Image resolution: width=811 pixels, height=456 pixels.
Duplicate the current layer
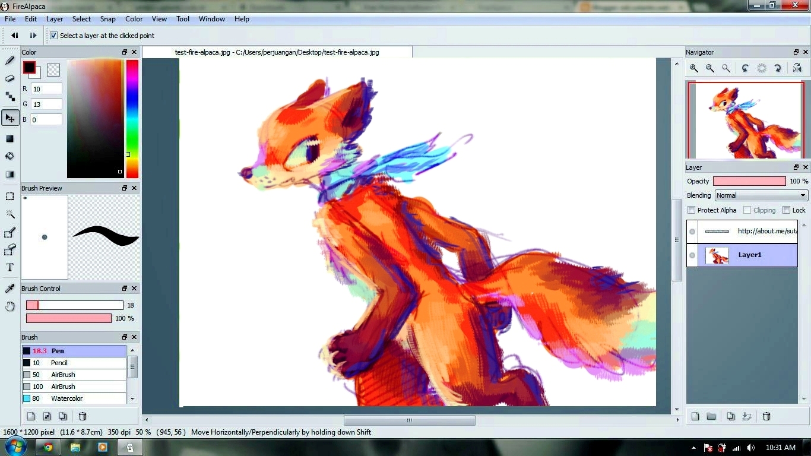pyautogui.click(x=731, y=416)
